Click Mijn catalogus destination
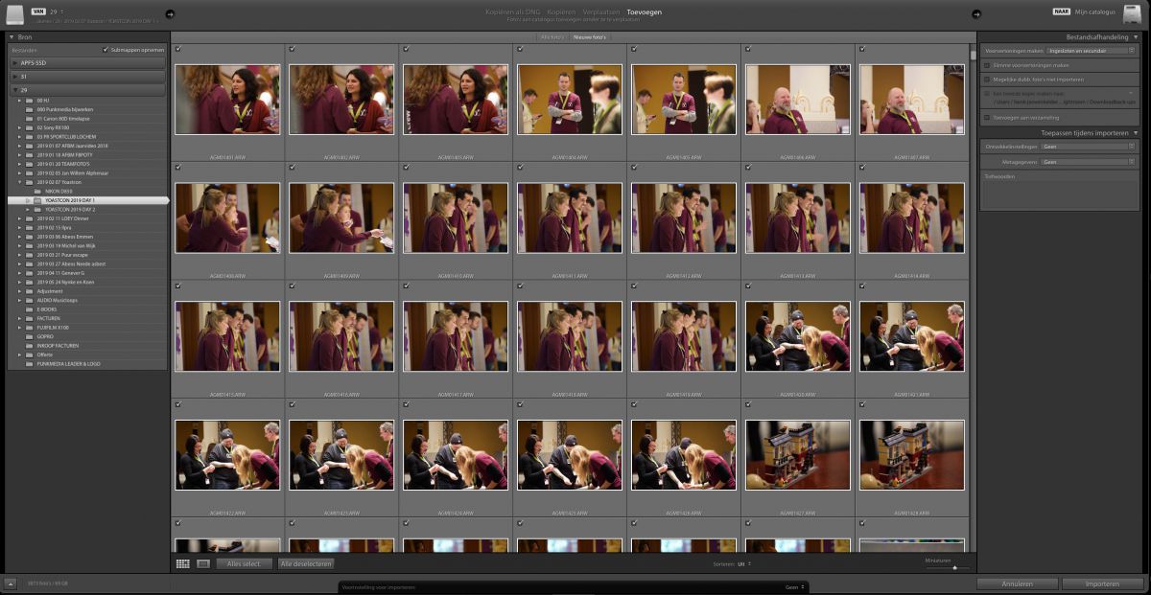Screen dimensions: 1151x595 [1095, 11]
